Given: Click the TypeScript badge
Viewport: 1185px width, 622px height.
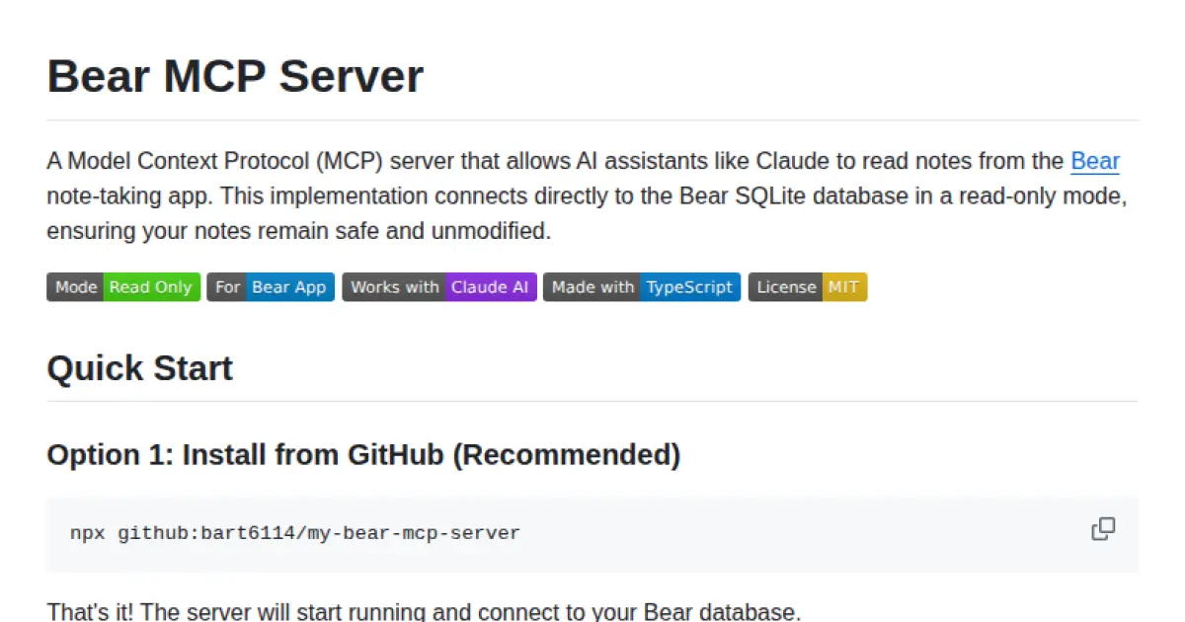Looking at the screenshot, I should coord(690,287).
